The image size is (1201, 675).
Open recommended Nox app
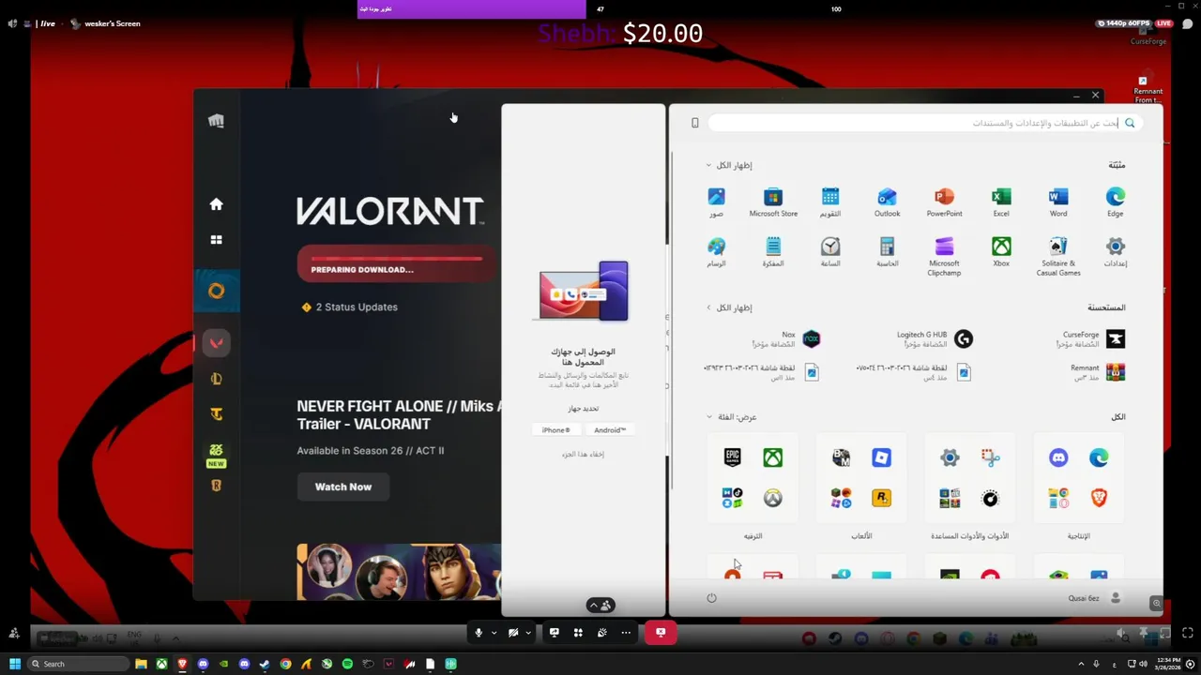click(786, 338)
